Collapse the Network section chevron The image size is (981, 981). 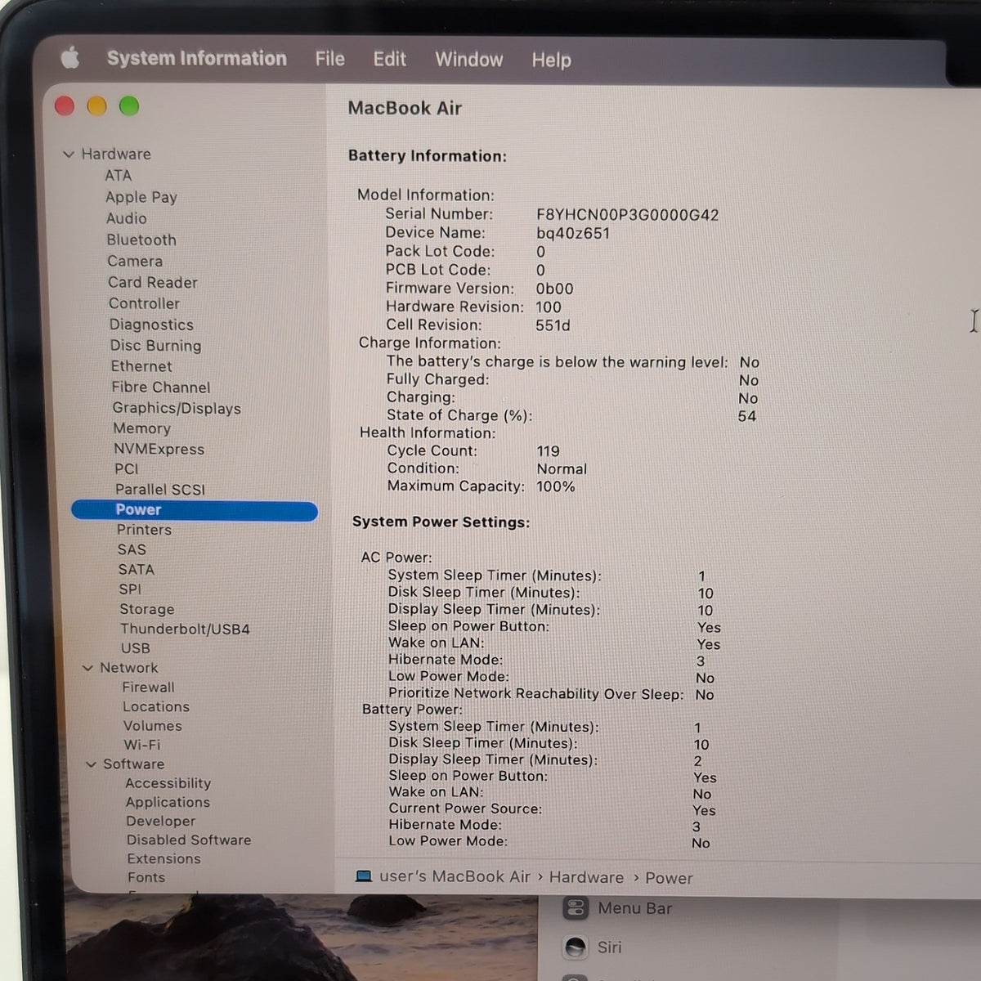pyautogui.click(x=87, y=668)
